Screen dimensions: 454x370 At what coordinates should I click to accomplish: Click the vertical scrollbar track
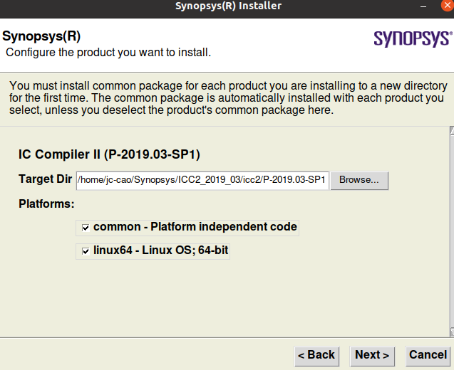click(x=450, y=231)
